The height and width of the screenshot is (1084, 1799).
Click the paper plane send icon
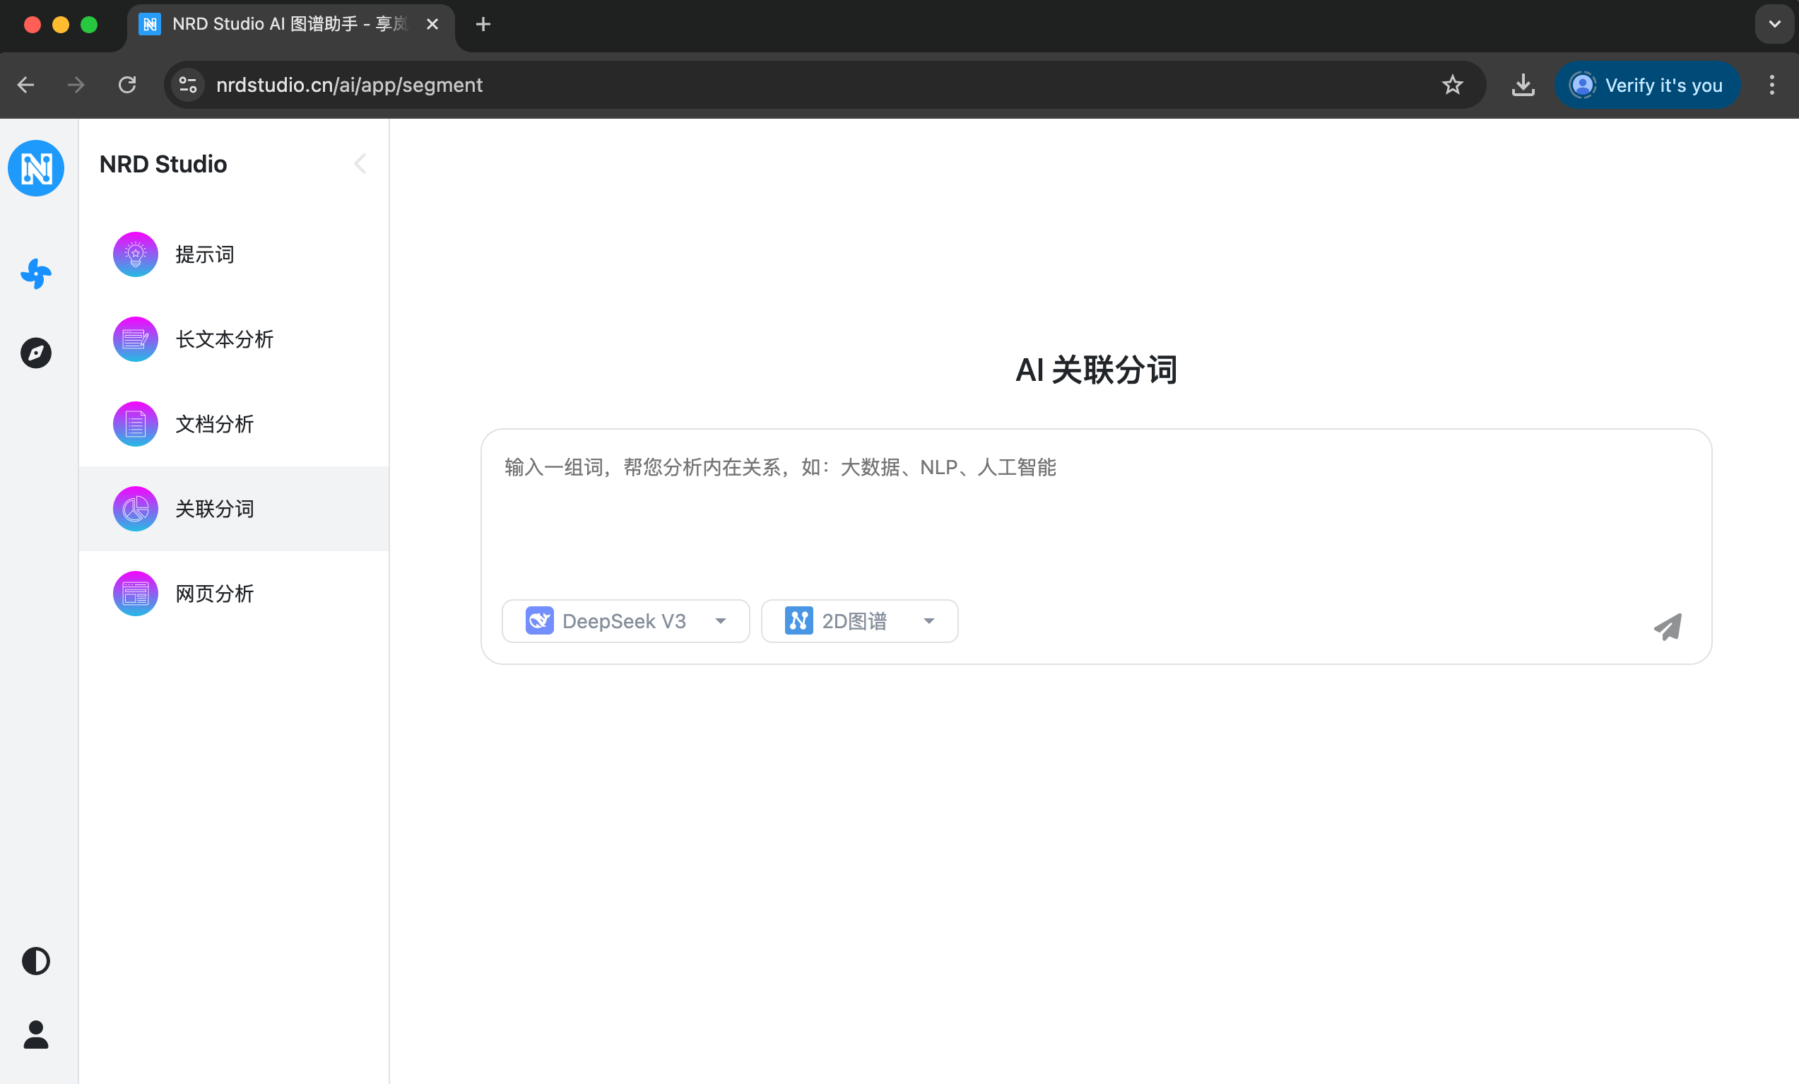pos(1668,626)
